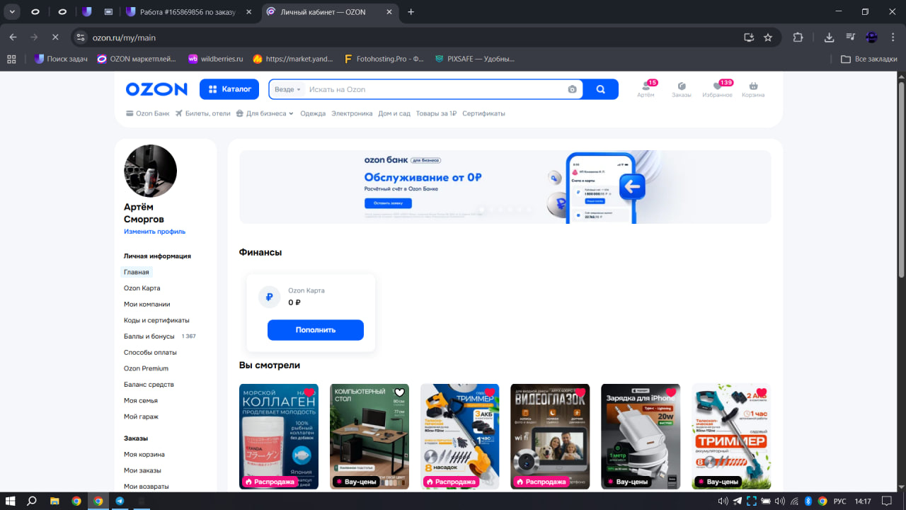This screenshot has width=906, height=510.
Task: Open the Поиск задач bookmark
Action: click(x=61, y=59)
